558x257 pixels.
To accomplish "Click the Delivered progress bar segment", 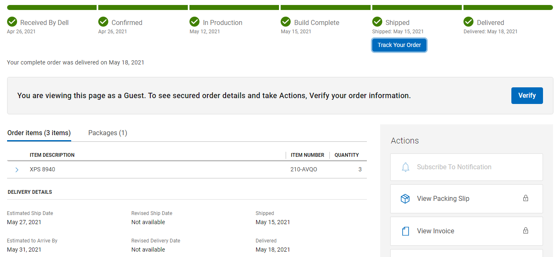I will [x=508, y=7].
